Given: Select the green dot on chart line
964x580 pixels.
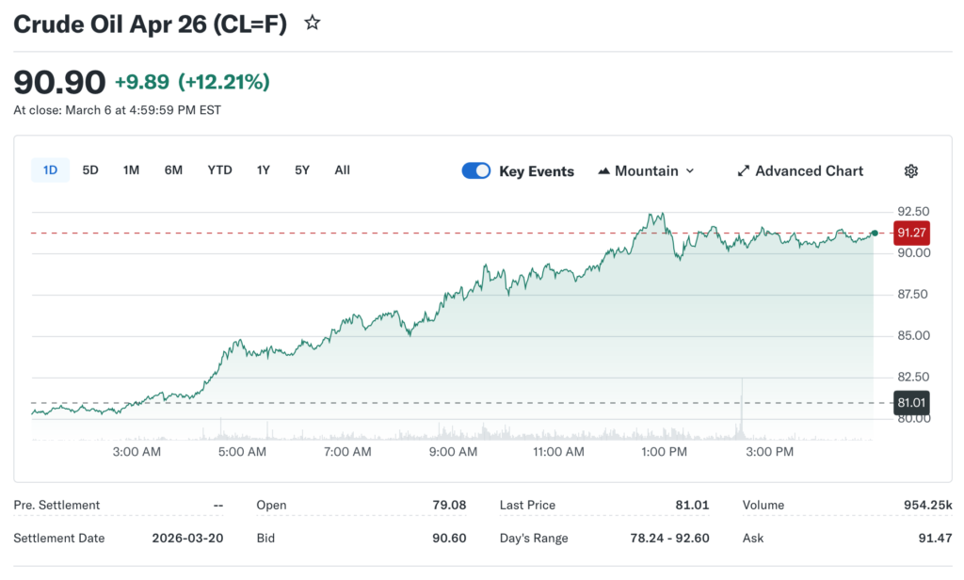Looking at the screenshot, I should pyautogui.click(x=874, y=233).
